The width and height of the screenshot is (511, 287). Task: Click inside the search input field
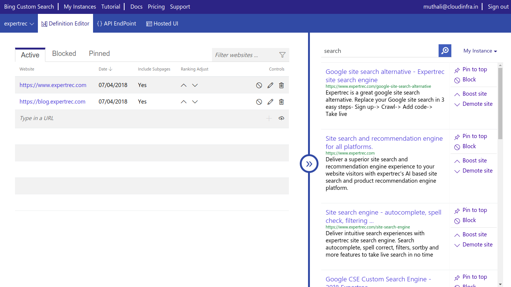coord(379,51)
